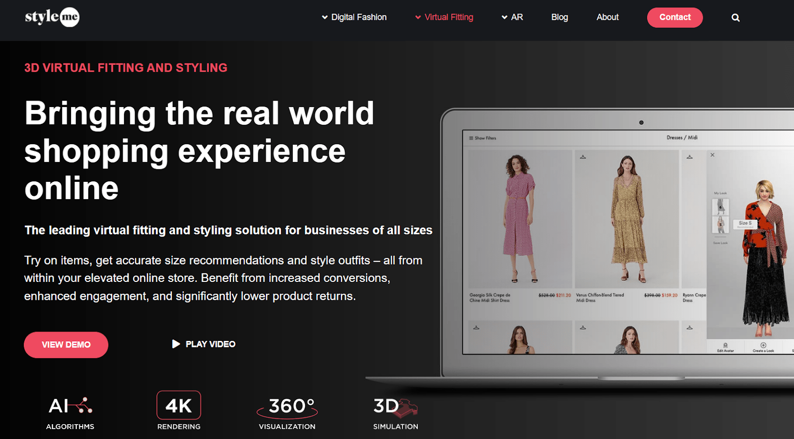794x439 pixels.
Task: Click the play triangle beside Play Video
Action: click(176, 344)
